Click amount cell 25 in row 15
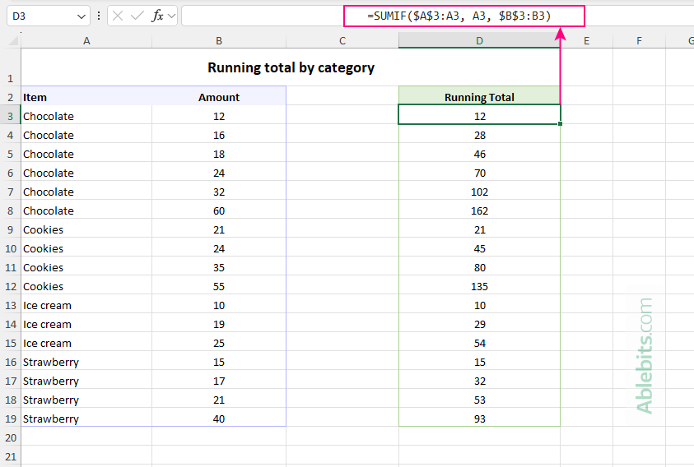This screenshot has height=467, width=694. point(219,343)
